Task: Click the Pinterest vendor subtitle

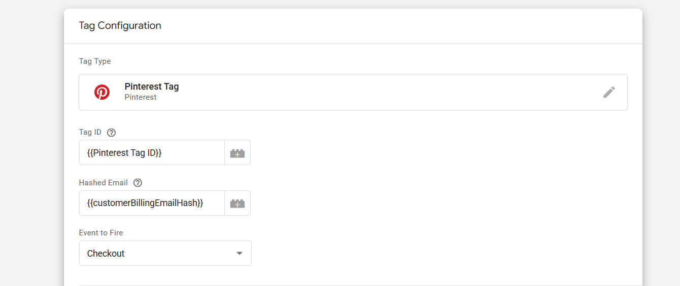Action: tap(141, 97)
